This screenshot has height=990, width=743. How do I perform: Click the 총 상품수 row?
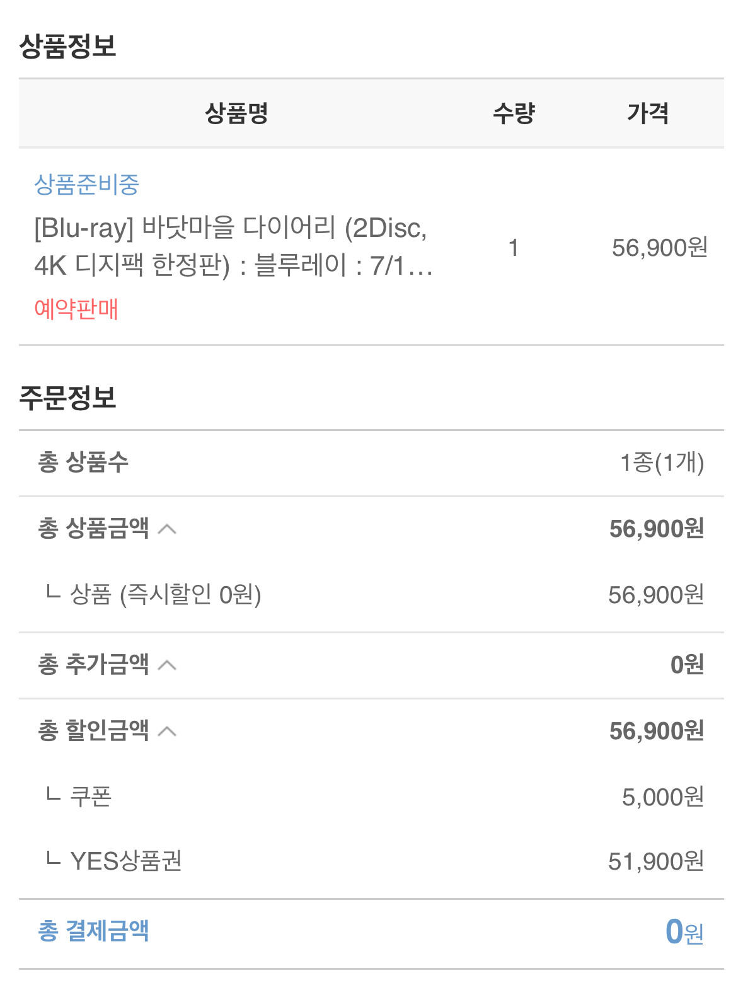click(83, 462)
